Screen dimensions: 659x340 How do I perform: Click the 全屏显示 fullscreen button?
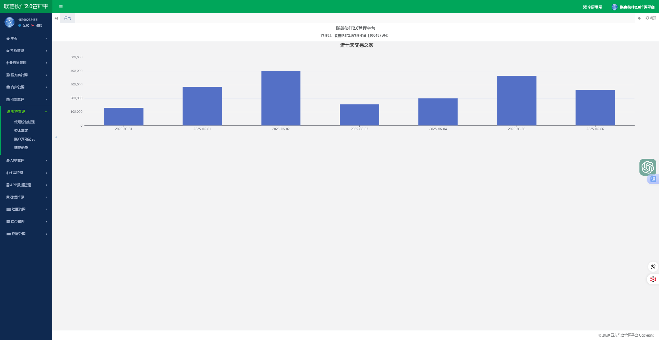(x=592, y=7)
